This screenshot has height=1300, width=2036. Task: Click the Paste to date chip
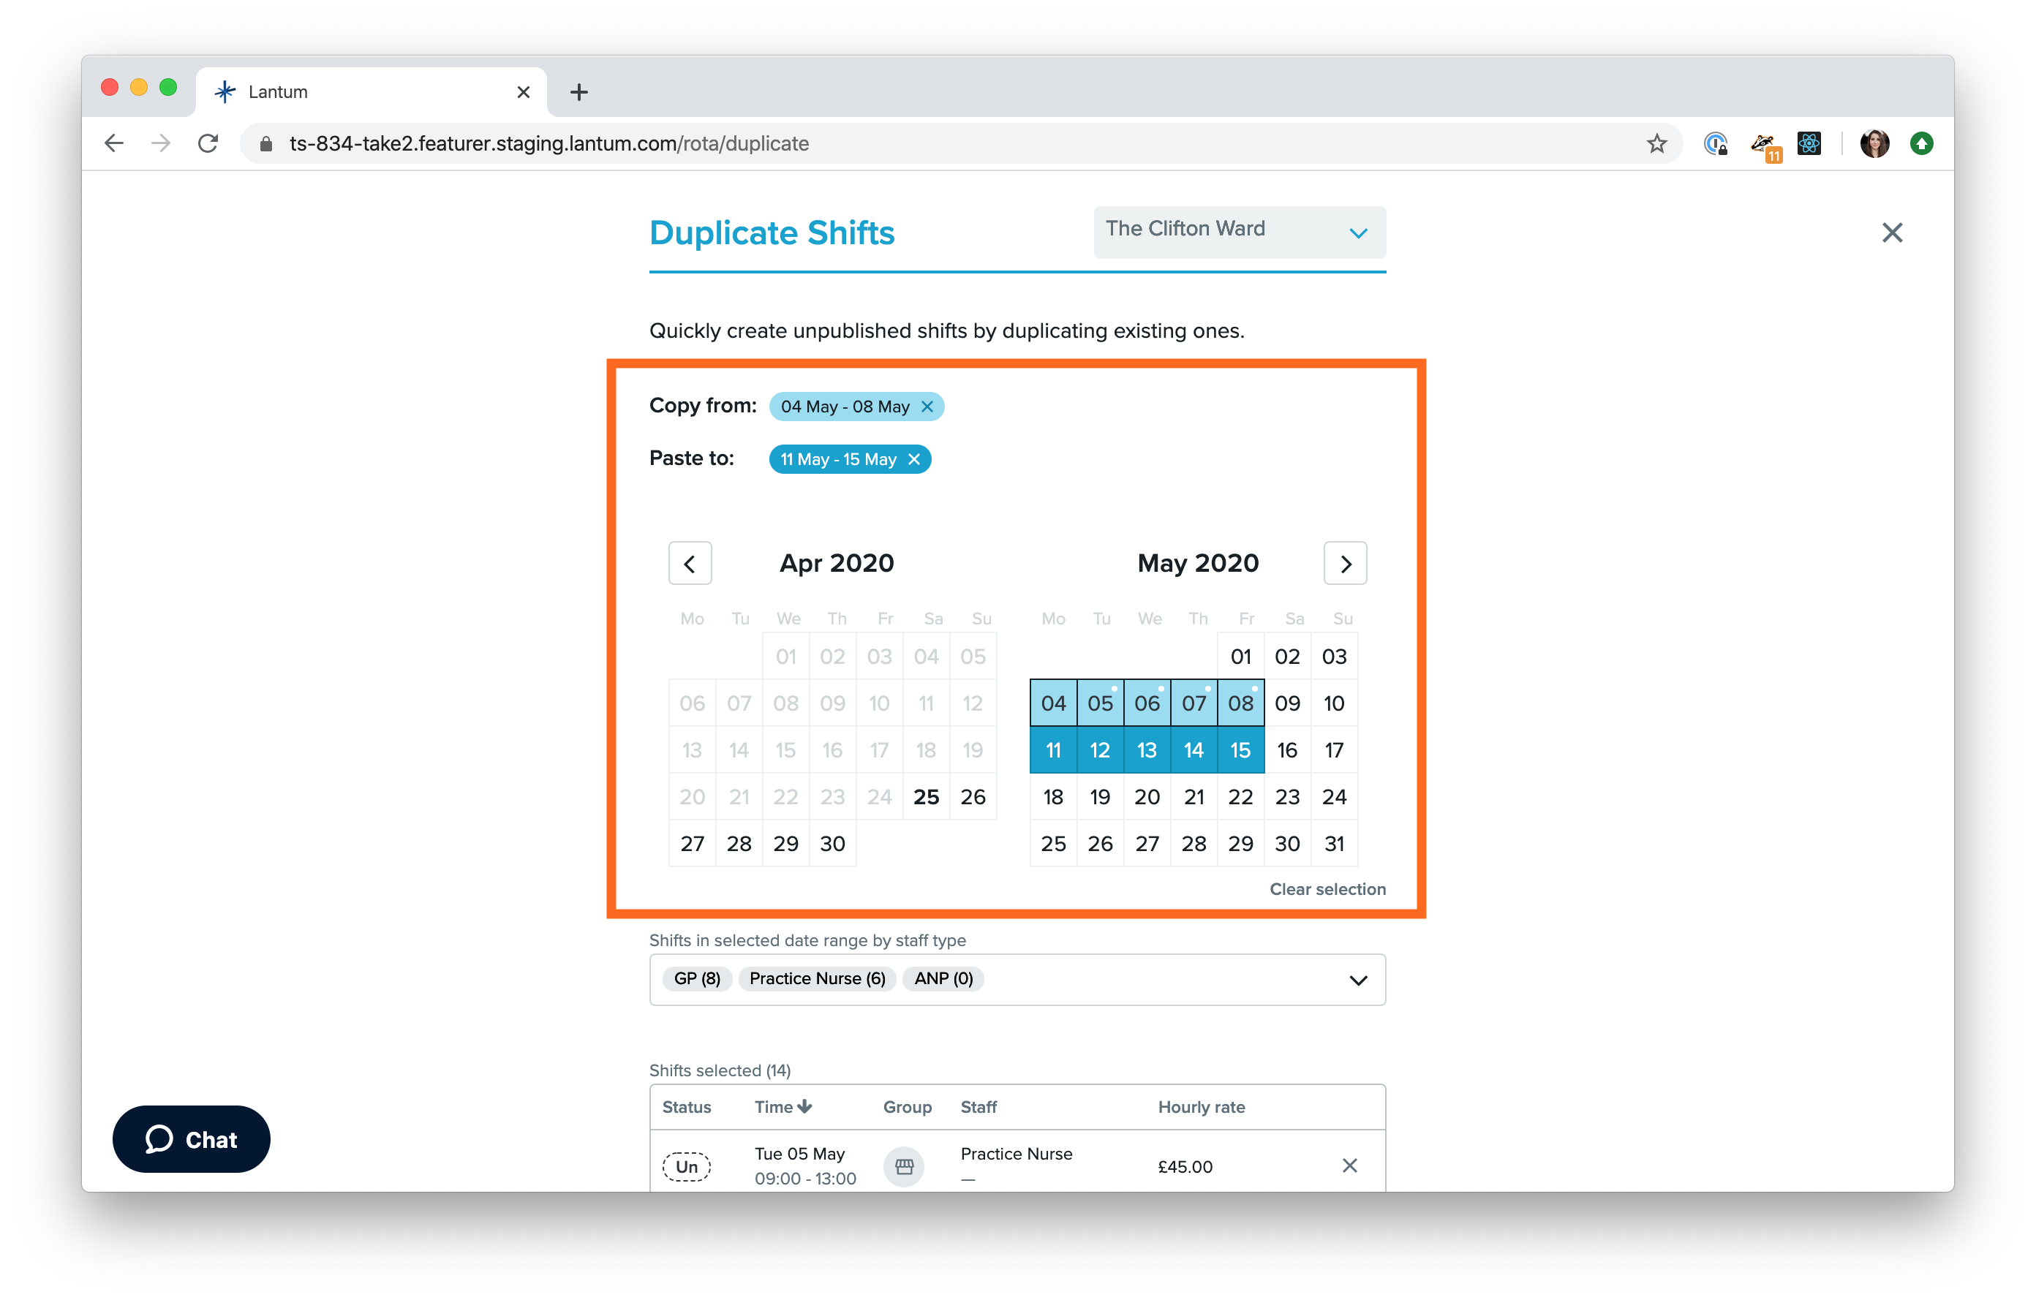(850, 459)
